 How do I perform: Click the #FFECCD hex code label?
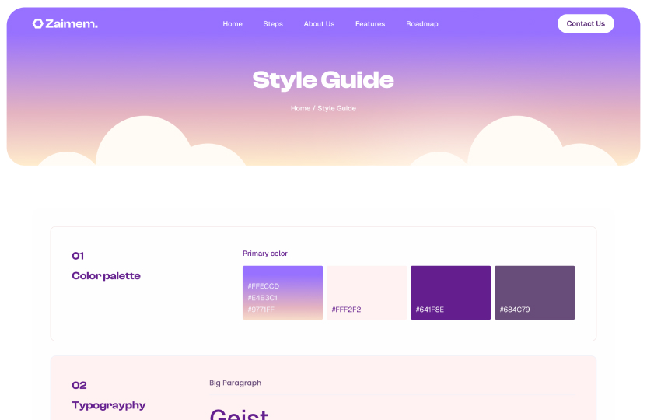click(263, 286)
